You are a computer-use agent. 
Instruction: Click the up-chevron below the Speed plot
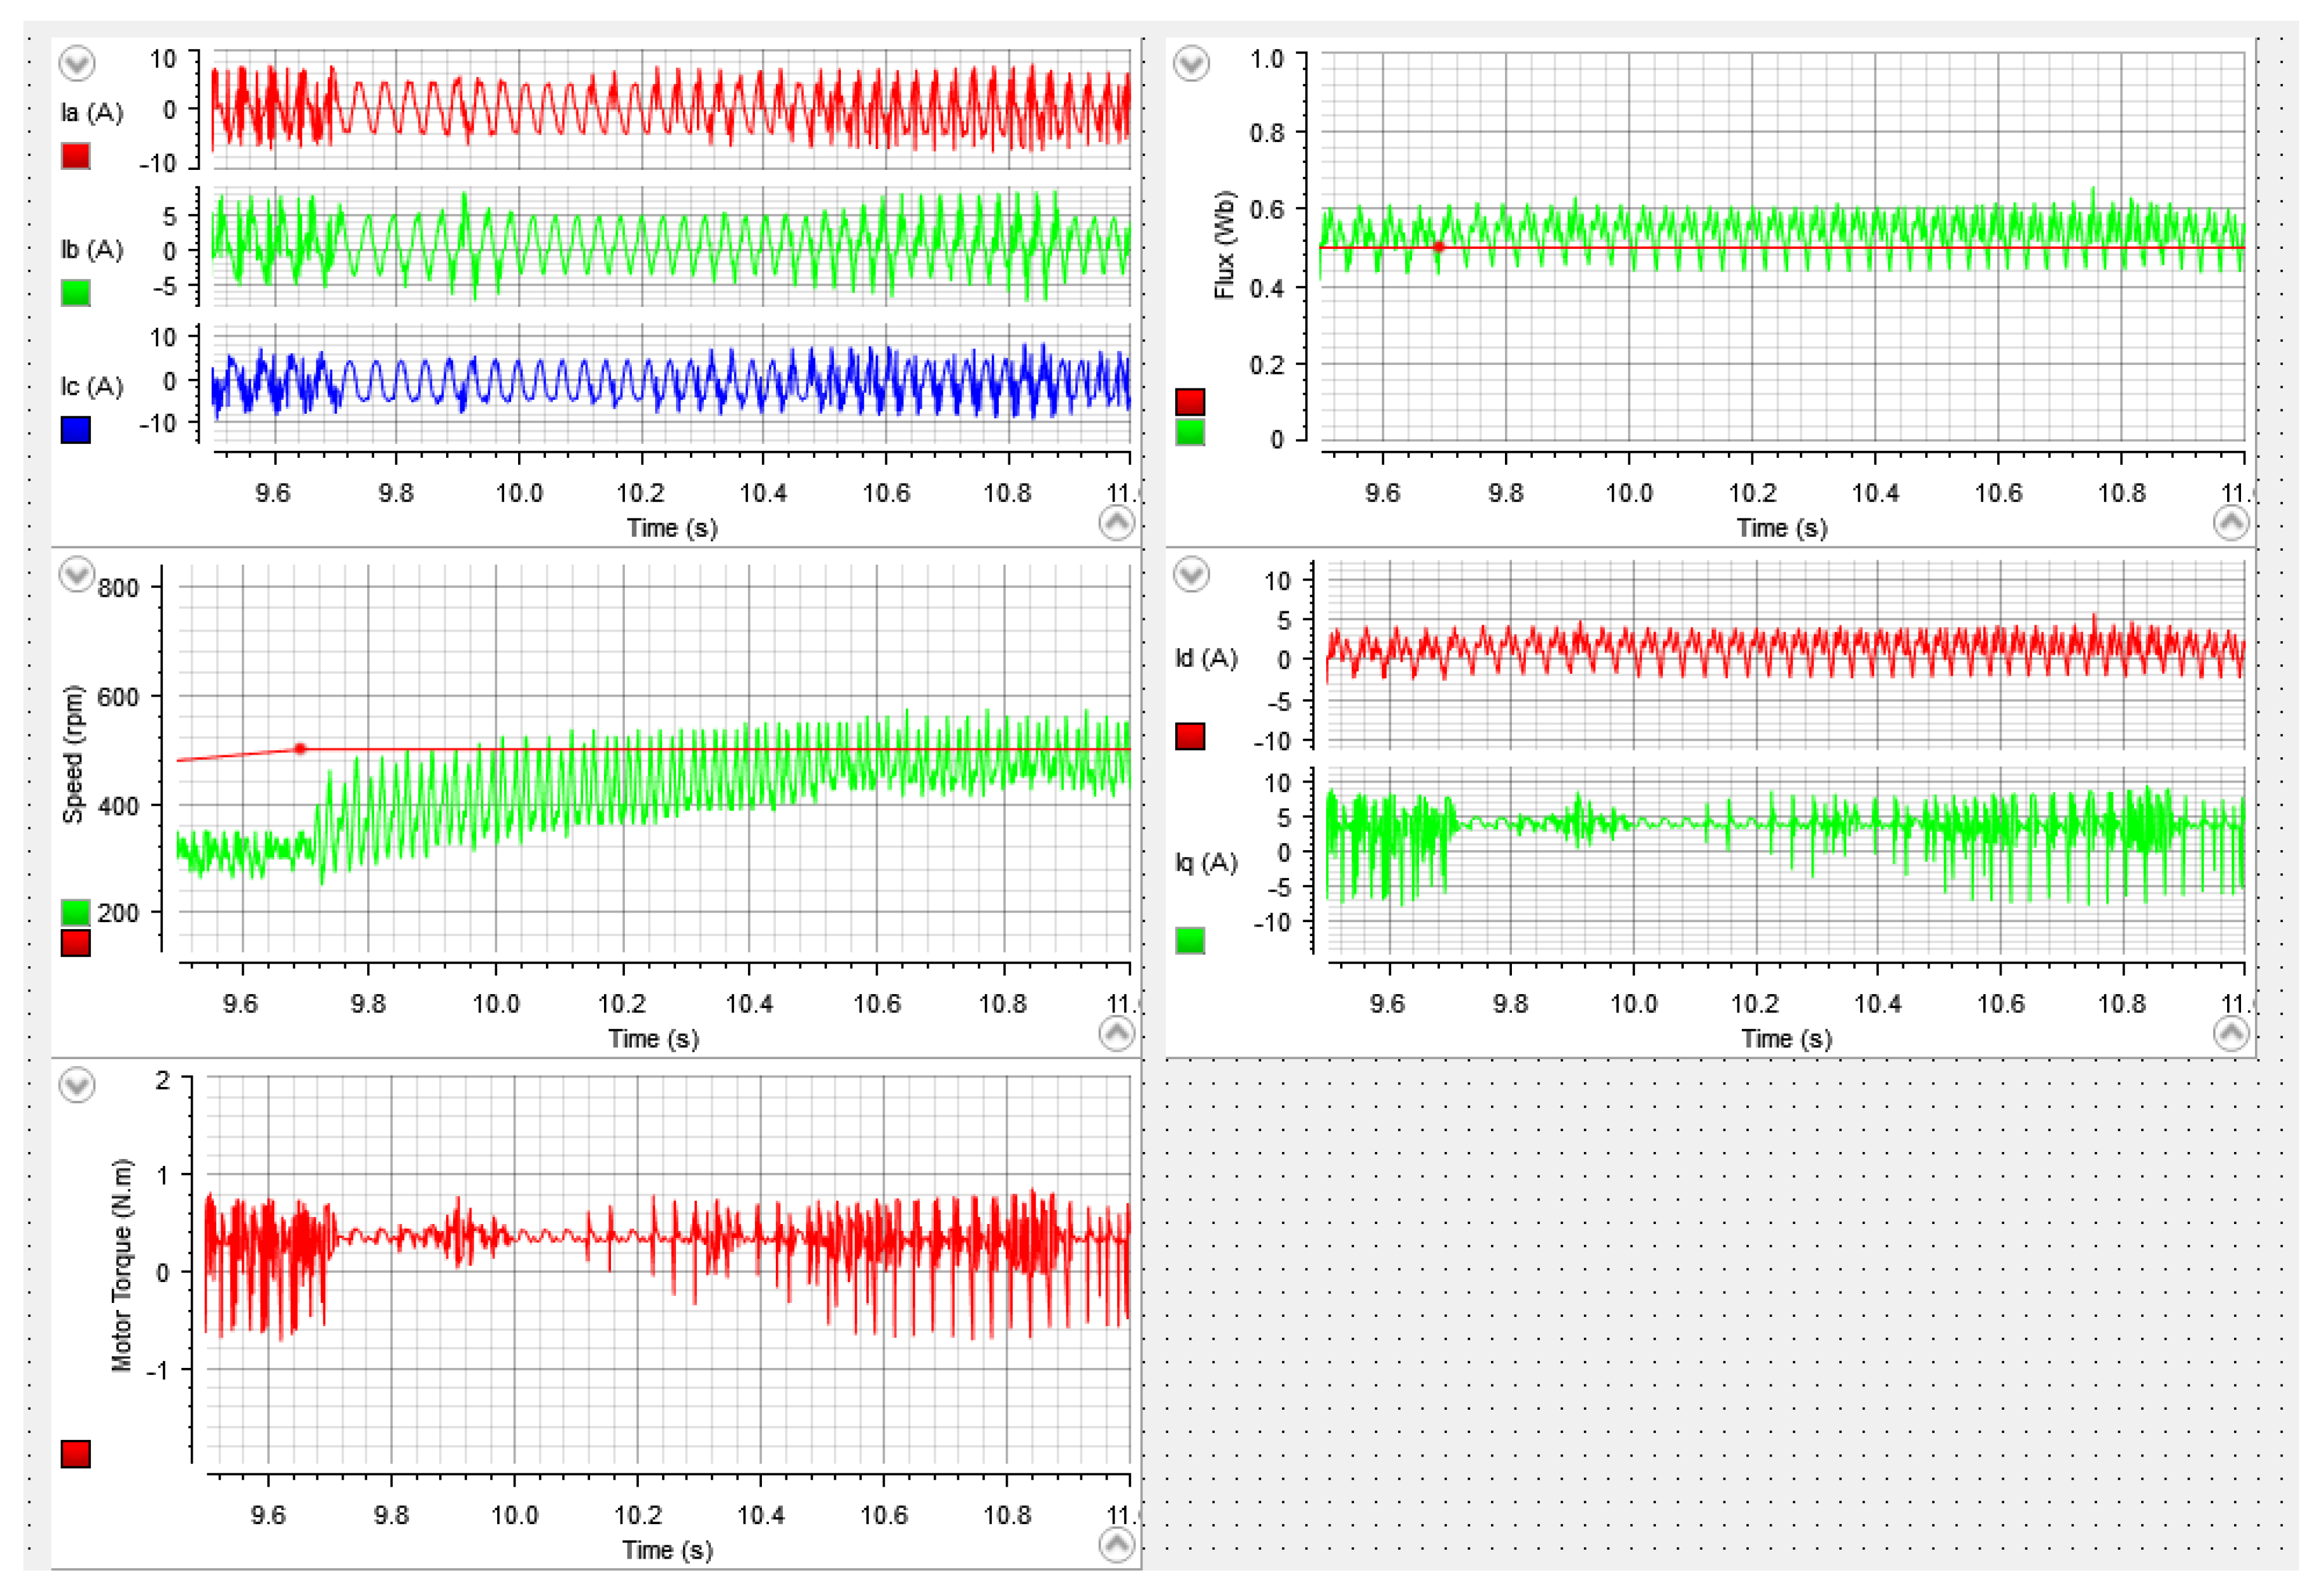(x=1116, y=1033)
